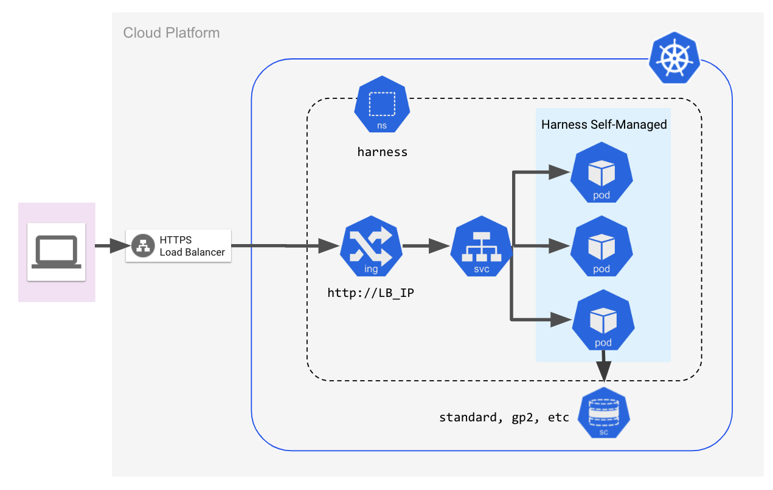Select the HTTPS Load Balancer label
The width and height of the screenshot is (773, 490).
[x=192, y=246]
